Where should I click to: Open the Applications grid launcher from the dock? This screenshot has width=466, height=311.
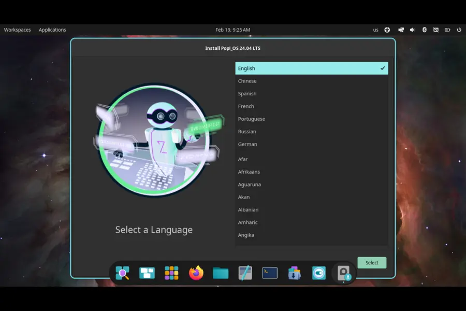point(171,273)
